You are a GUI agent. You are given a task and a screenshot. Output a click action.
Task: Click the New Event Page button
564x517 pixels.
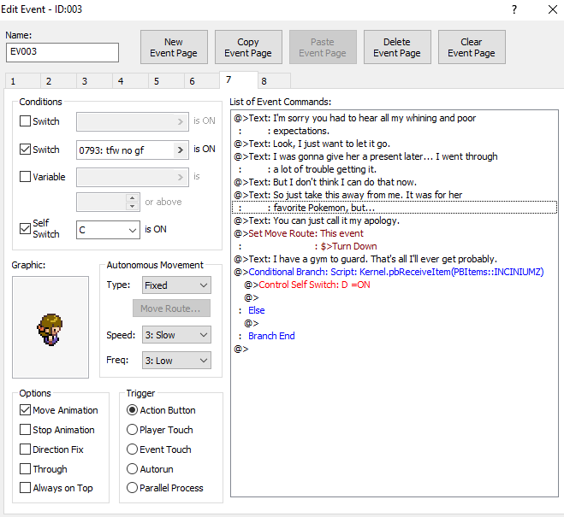click(174, 47)
